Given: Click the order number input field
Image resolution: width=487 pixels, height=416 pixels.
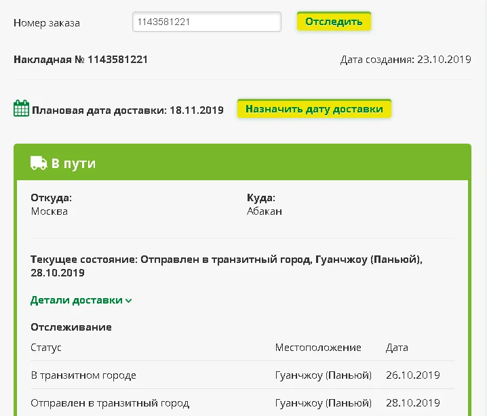Looking at the screenshot, I should tap(207, 22).
